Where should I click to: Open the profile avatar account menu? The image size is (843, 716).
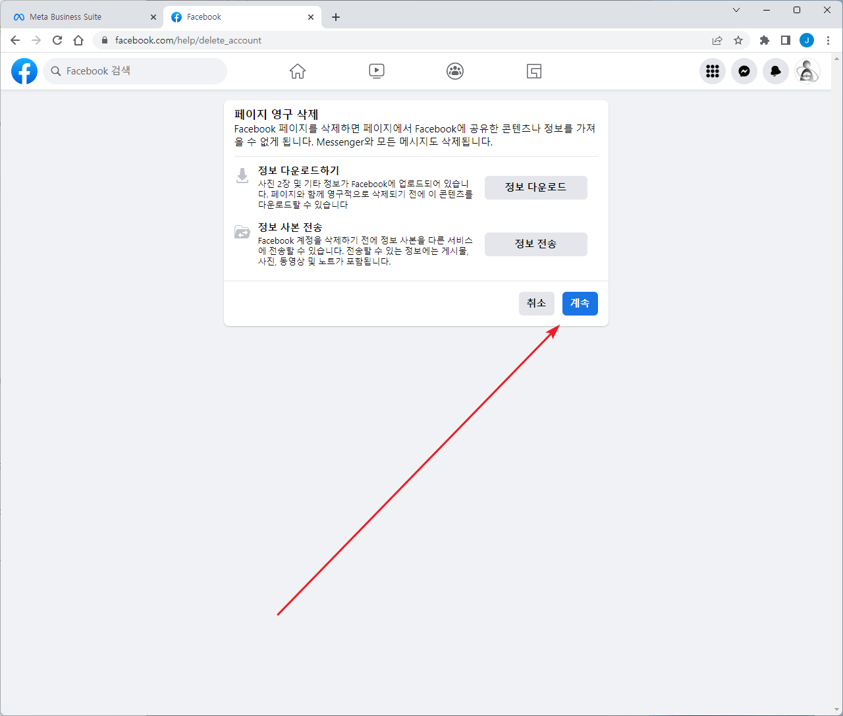tap(807, 71)
